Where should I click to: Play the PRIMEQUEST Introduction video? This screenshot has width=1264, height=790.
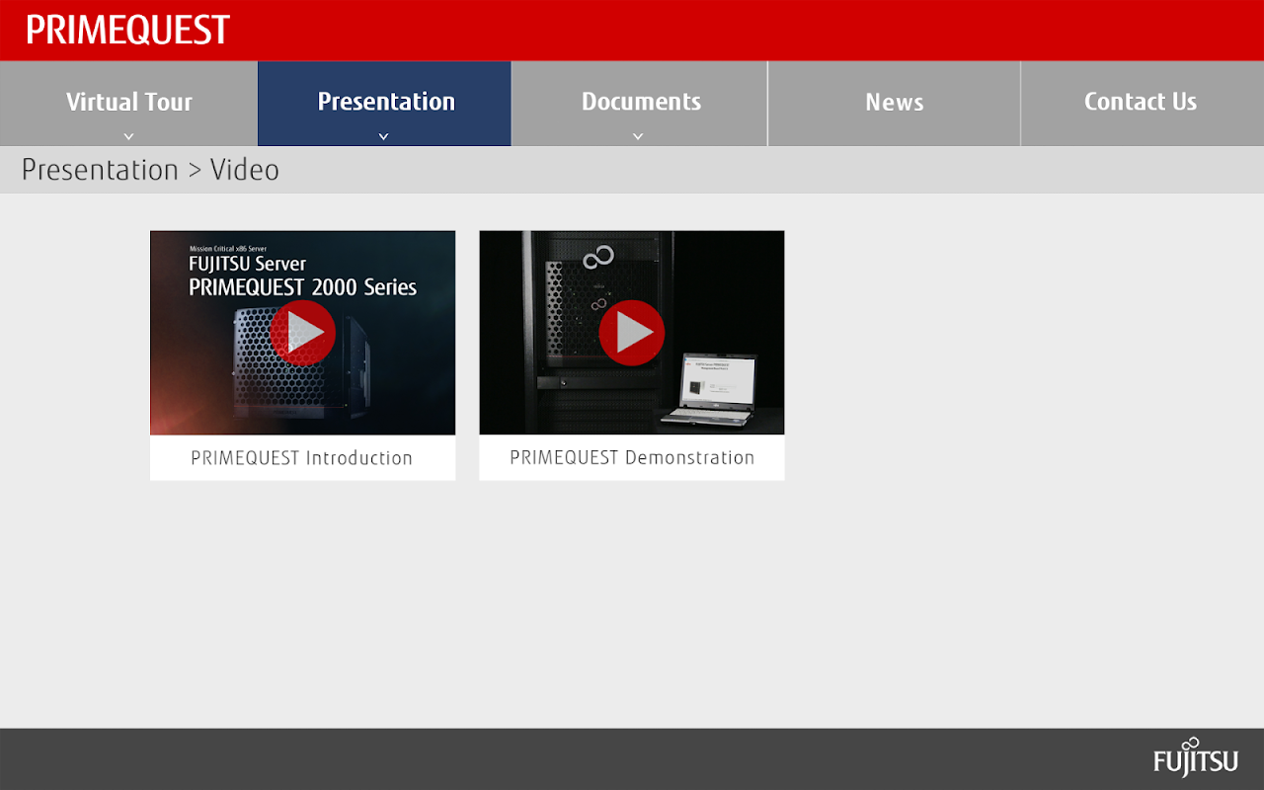[303, 333]
